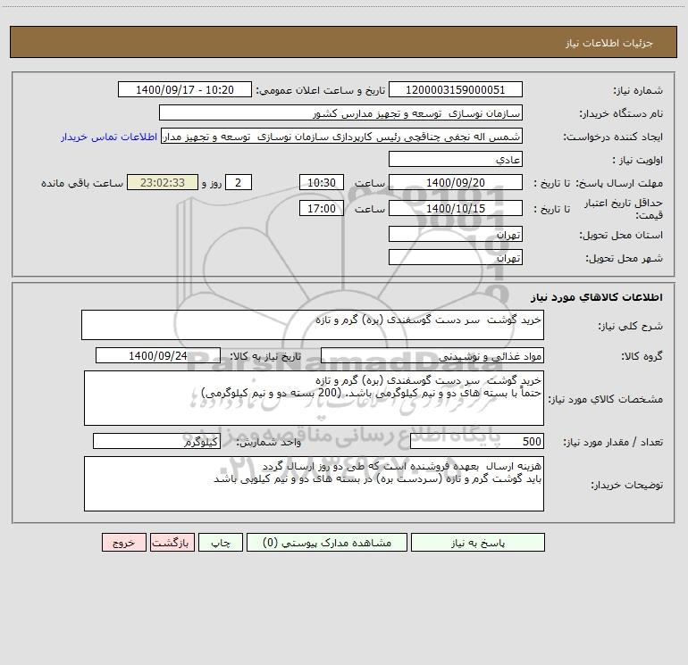The height and width of the screenshot is (665, 688).
Task: Click گروه کالا field مواد غذائی و نوشیدنی
Action: tap(432, 355)
